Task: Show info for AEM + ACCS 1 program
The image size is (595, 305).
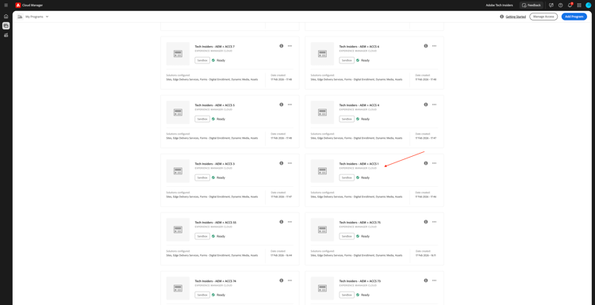Action: 426,163
